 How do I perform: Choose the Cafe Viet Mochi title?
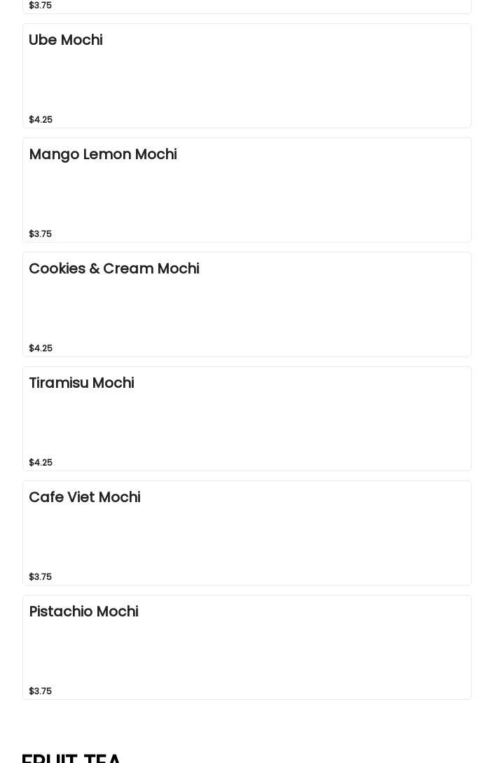click(85, 497)
